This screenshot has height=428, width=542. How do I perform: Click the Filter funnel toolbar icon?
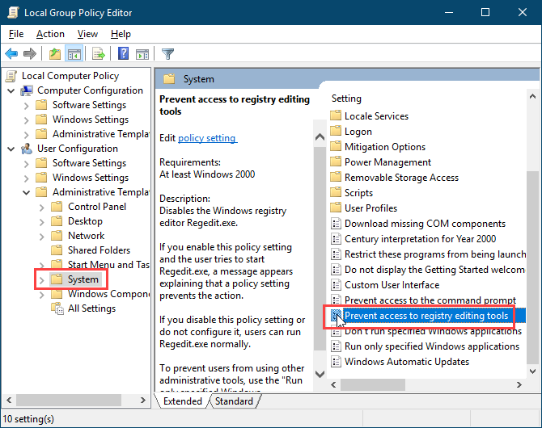coord(167,54)
